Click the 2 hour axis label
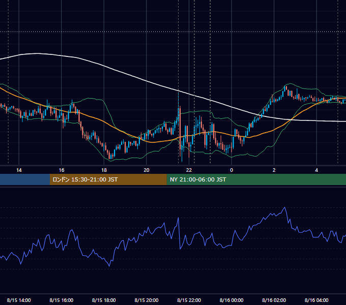The width and height of the screenshot is (346, 305). point(274,170)
